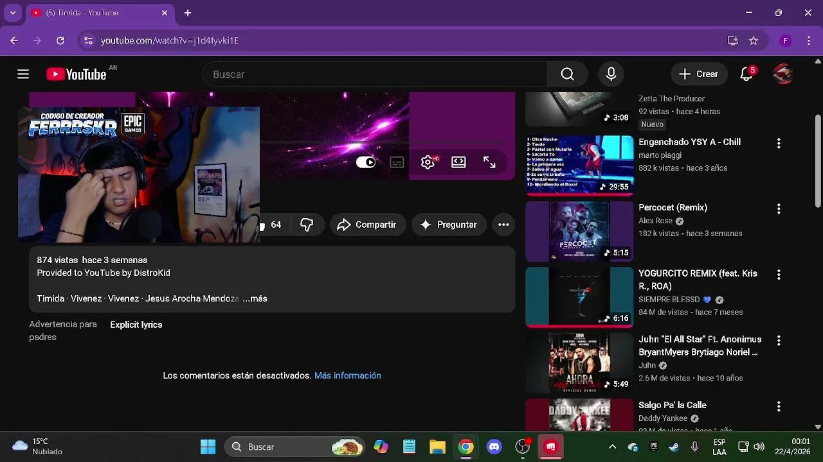The image size is (823, 462).
Task: Click marto piaggi channel name
Action: pos(660,155)
